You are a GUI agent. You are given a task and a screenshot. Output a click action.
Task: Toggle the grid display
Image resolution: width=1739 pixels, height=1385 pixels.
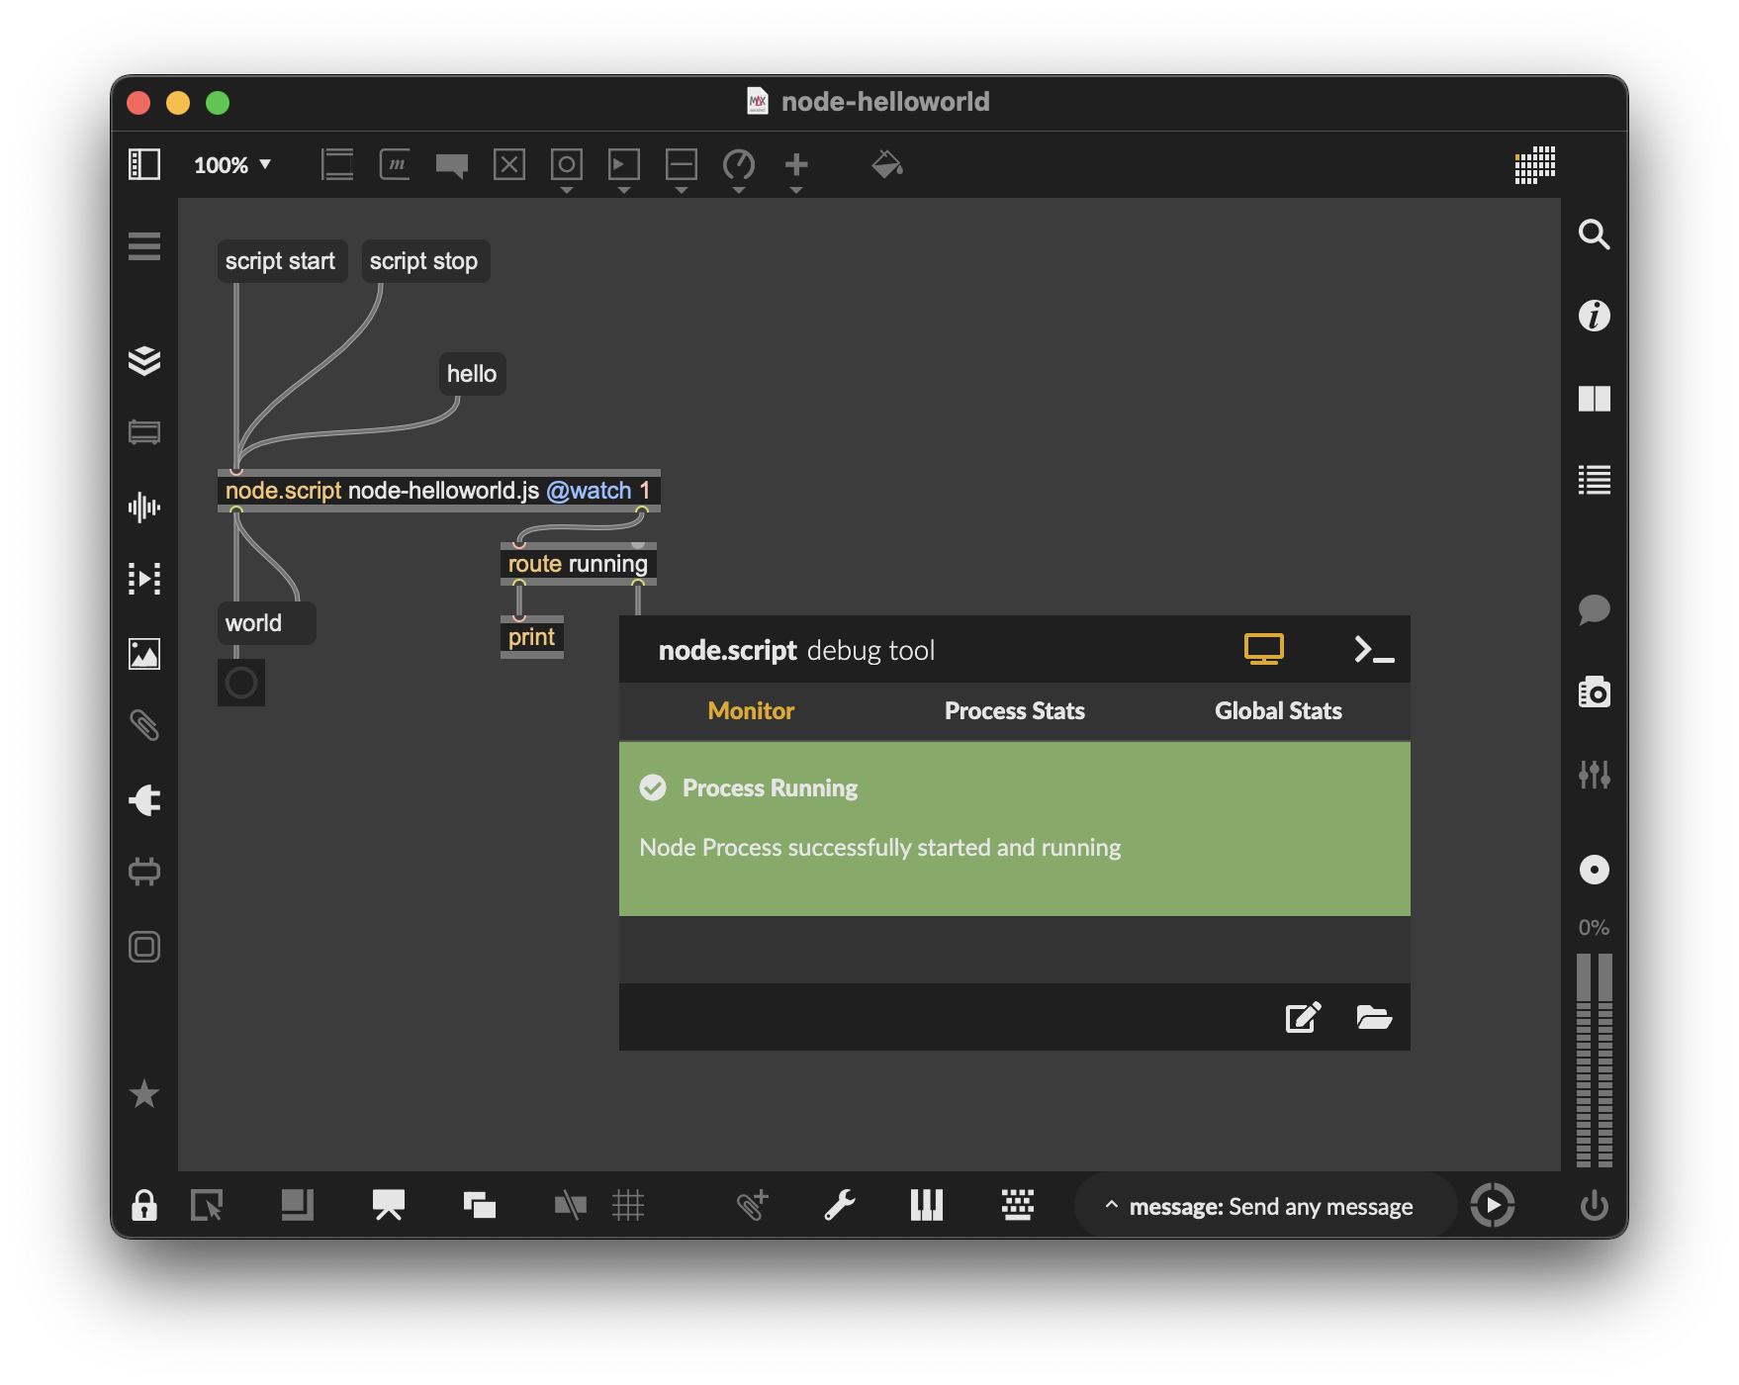click(628, 1205)
